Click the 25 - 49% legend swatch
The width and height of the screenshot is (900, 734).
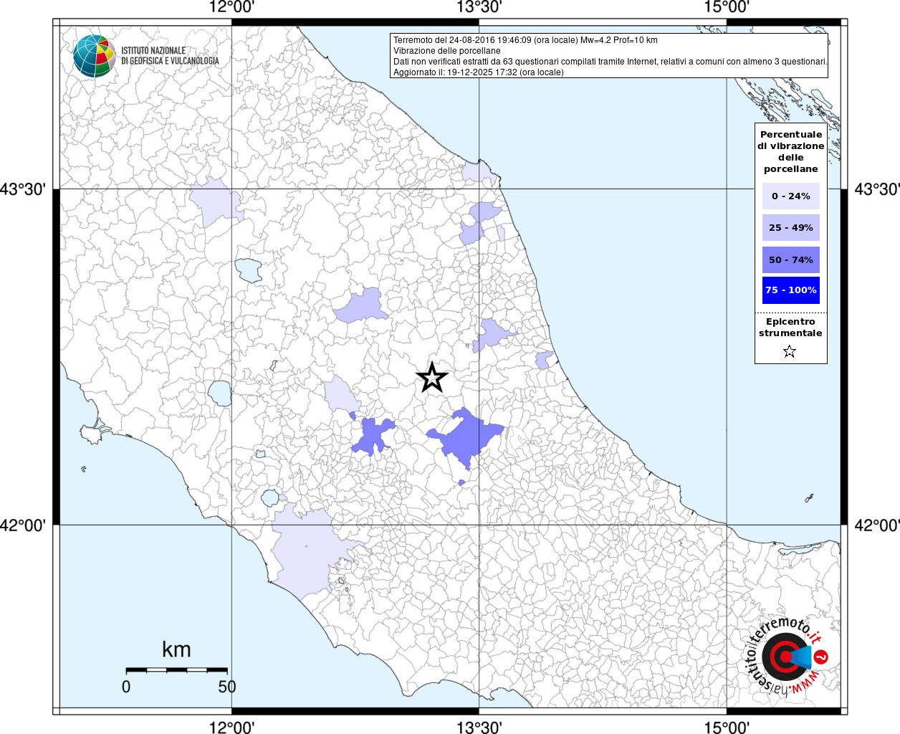790,228
